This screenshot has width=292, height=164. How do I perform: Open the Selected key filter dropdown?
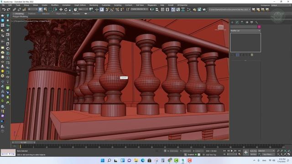266,151
